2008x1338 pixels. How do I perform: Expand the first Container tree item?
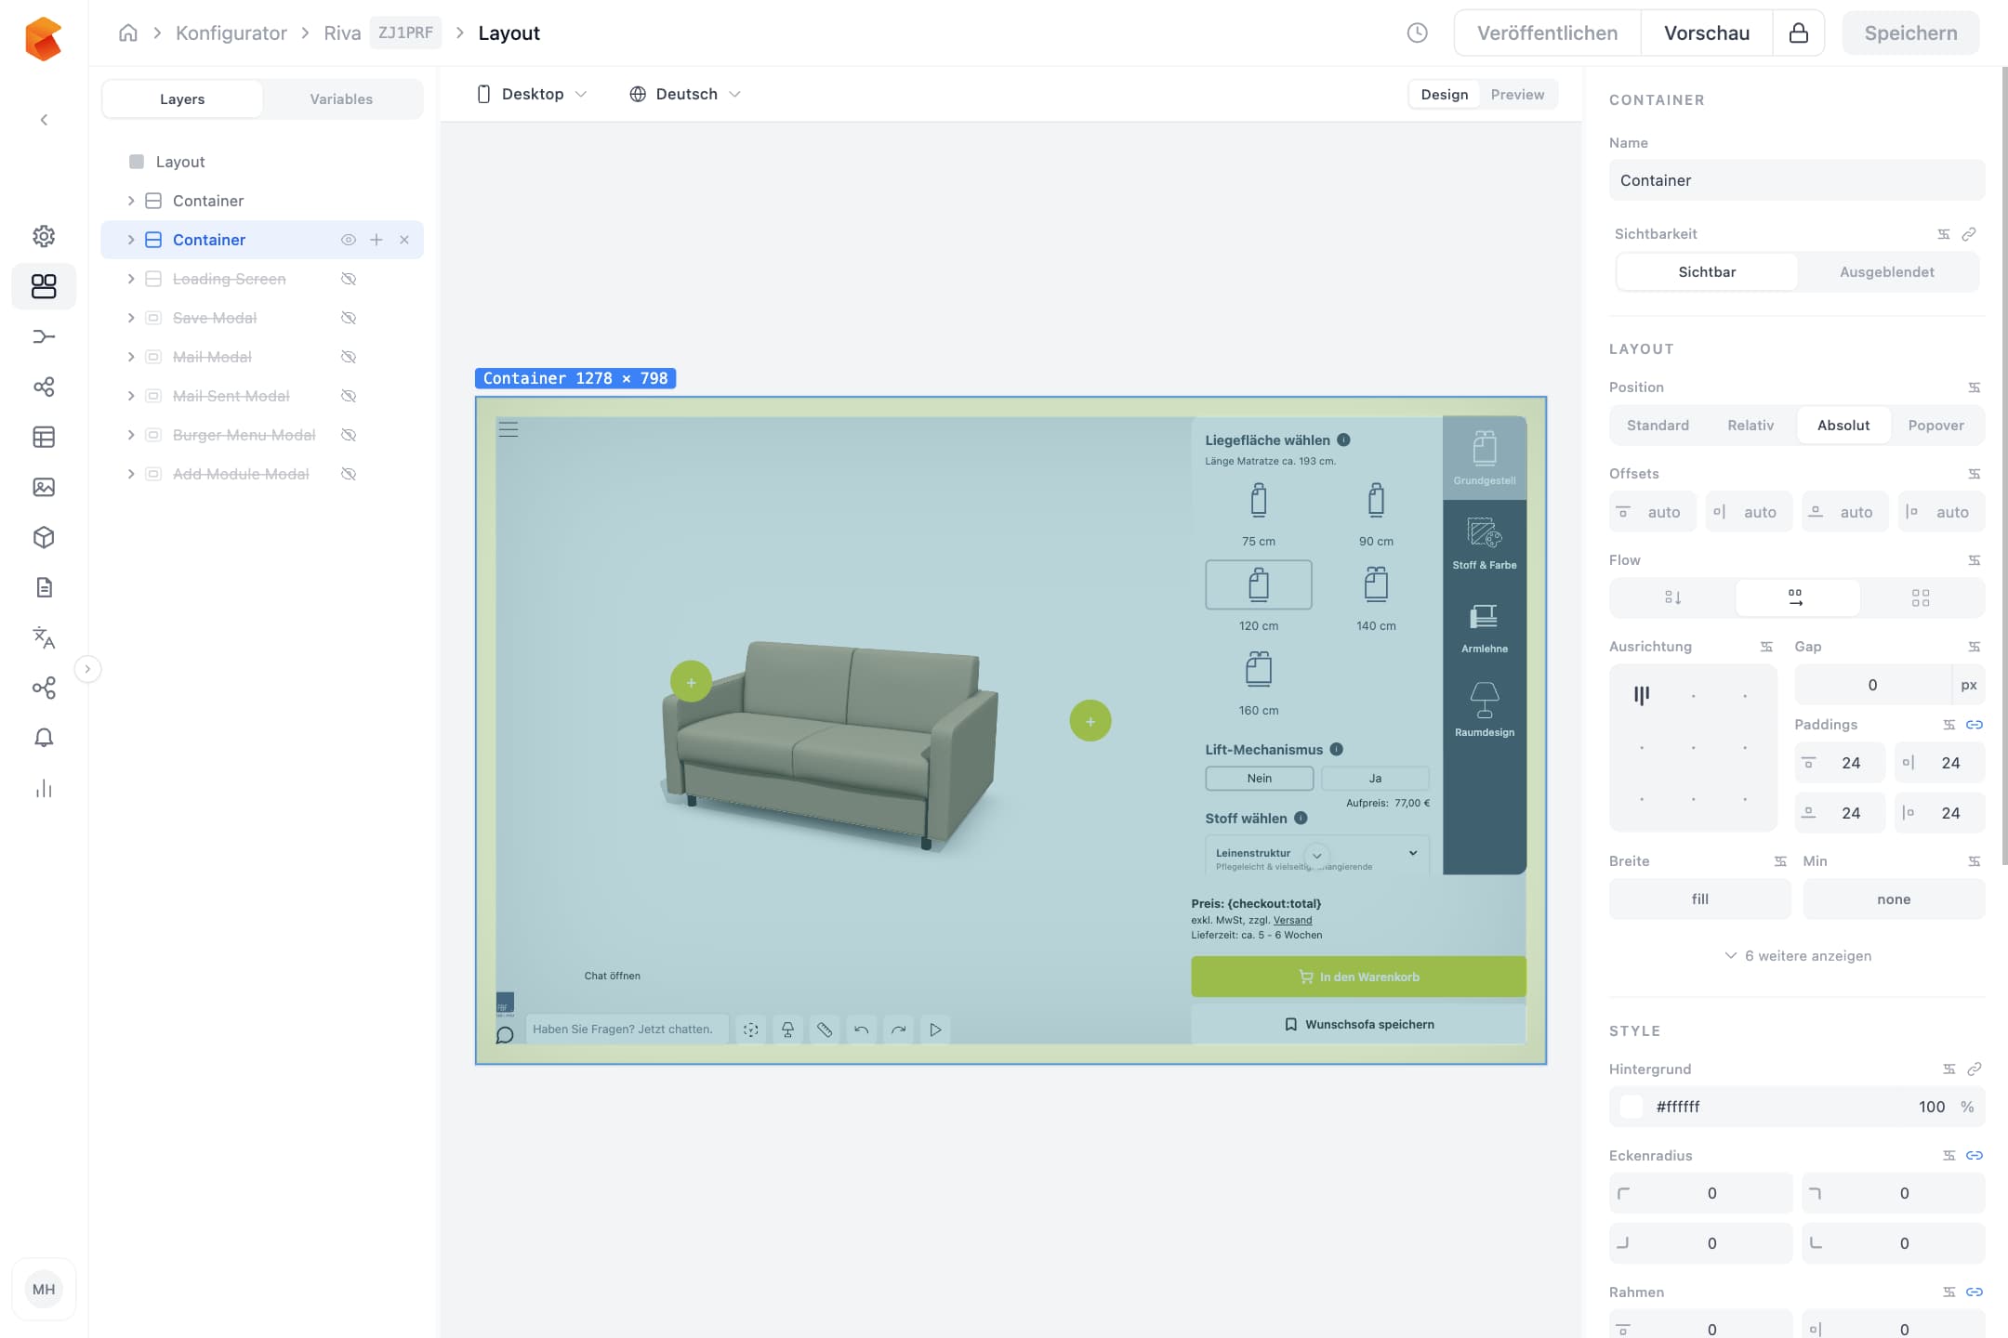coord(131,201)
